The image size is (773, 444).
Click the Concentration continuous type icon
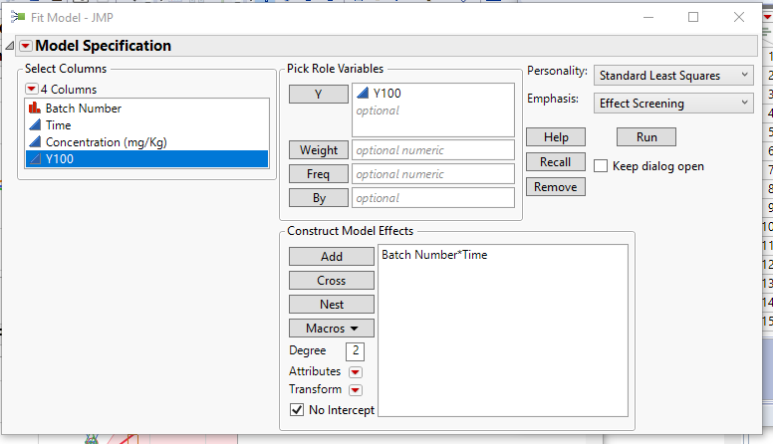point(35,142)
